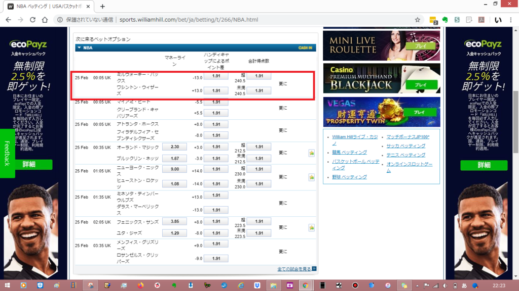Open the Chrome profile 'い' avatar

498,20
